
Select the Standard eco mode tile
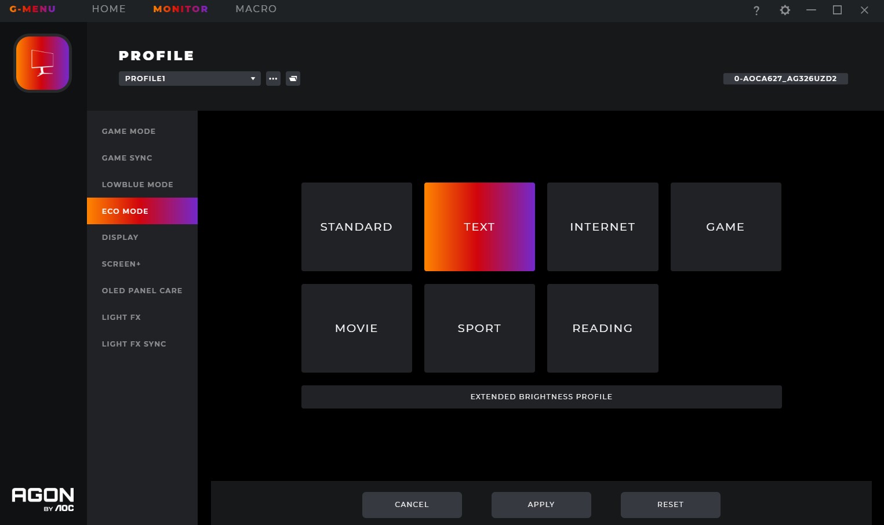[x=356, y=227]
